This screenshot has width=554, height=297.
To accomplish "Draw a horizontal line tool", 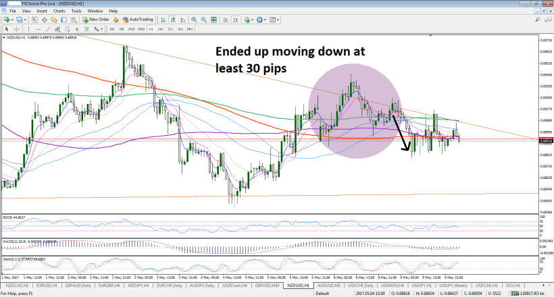I will click(x=38, y=29).
